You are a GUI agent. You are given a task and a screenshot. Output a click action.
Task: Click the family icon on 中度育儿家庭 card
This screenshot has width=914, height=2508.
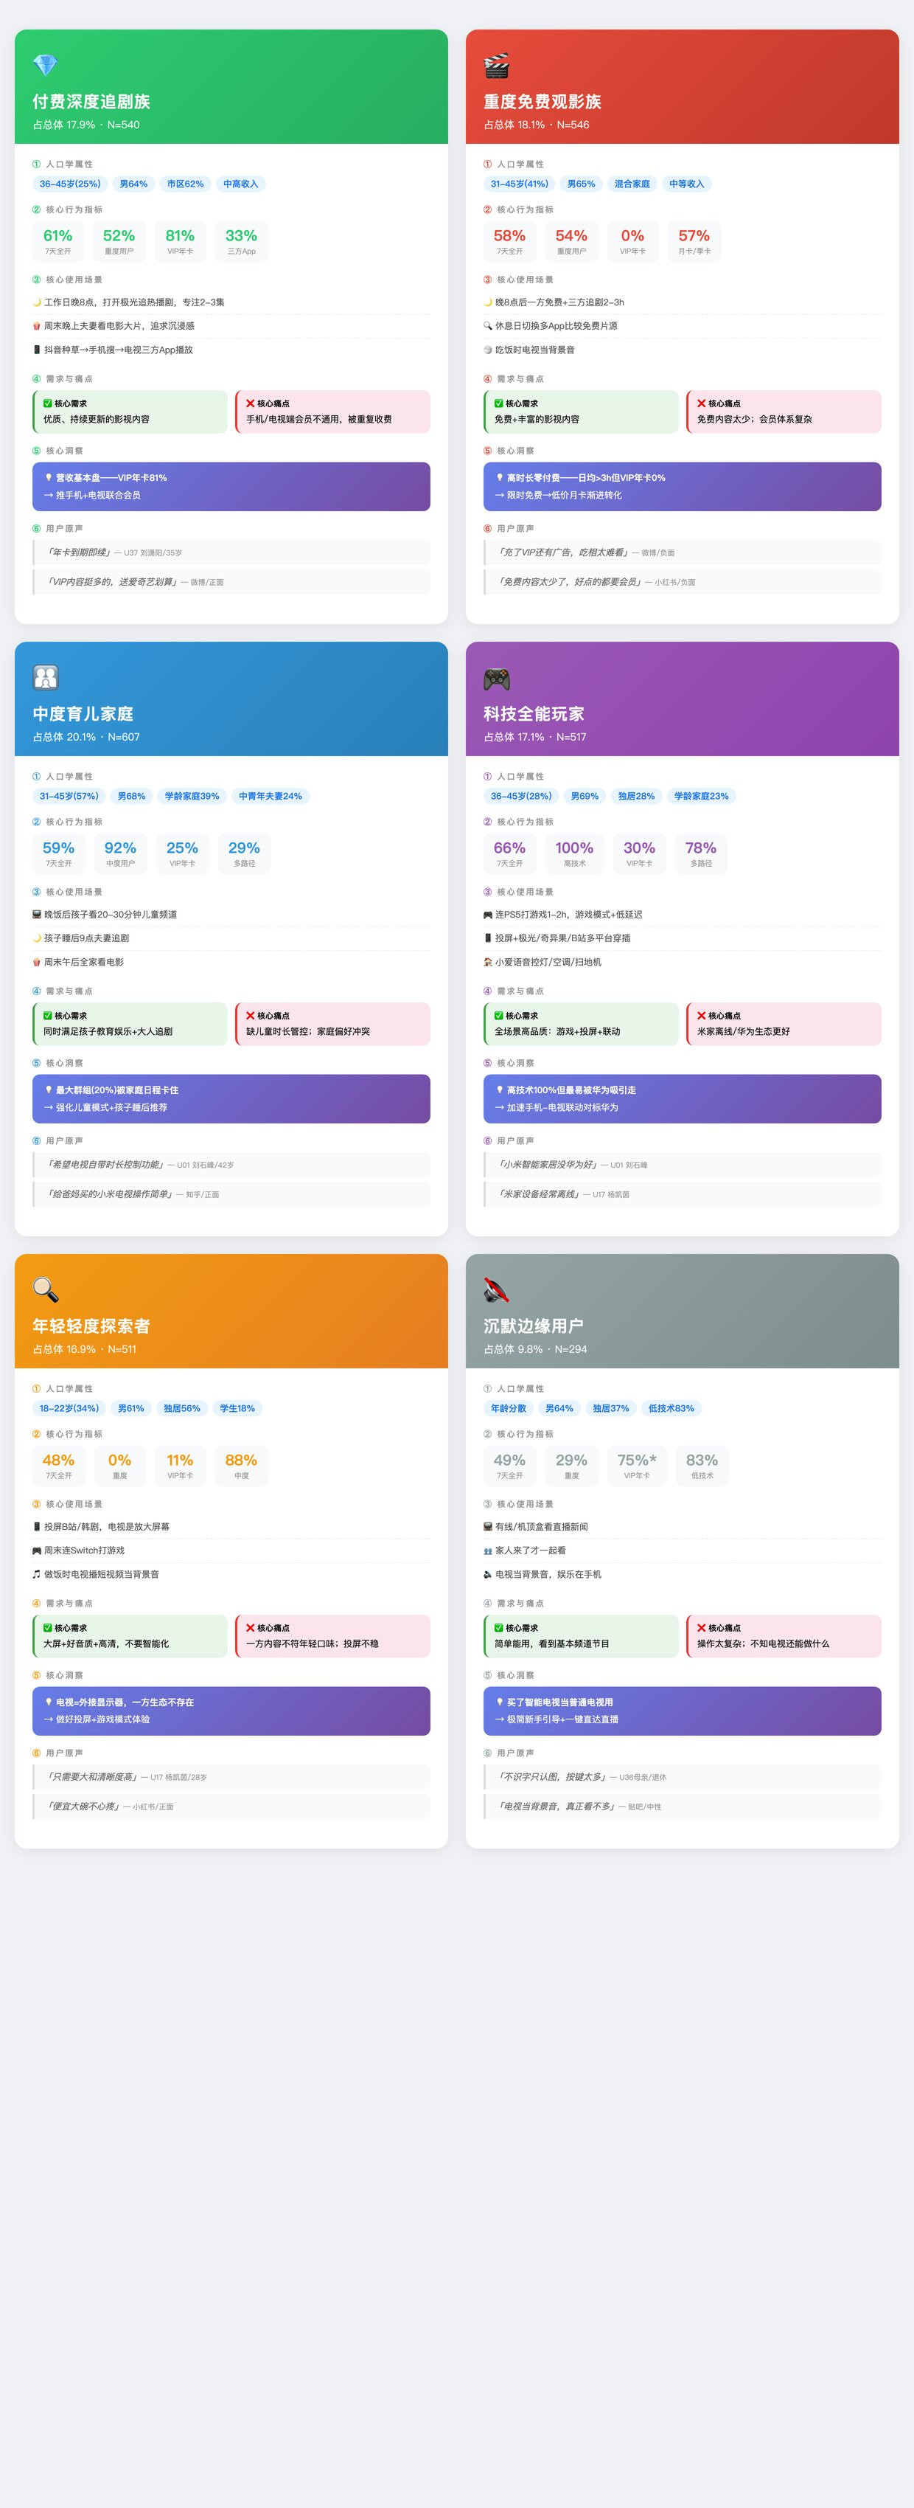coord(46,678)
